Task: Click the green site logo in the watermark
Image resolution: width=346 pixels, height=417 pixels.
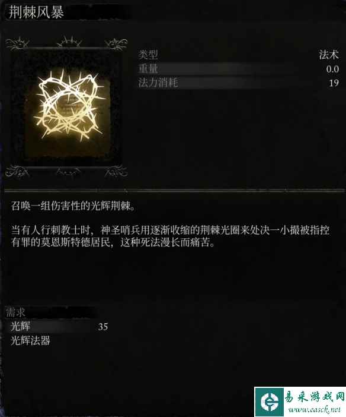Action: pyautogui.click(x=269, y=402)
